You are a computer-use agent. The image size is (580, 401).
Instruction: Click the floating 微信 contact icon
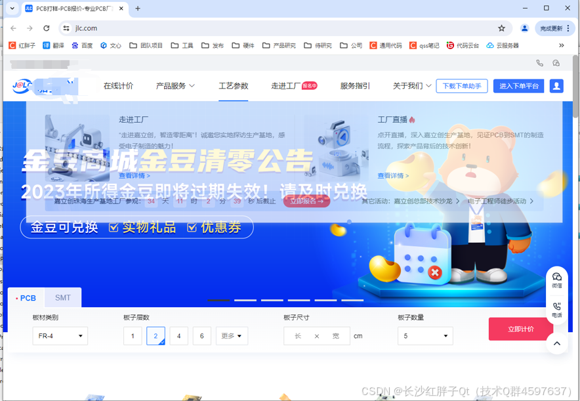[556, 280]
